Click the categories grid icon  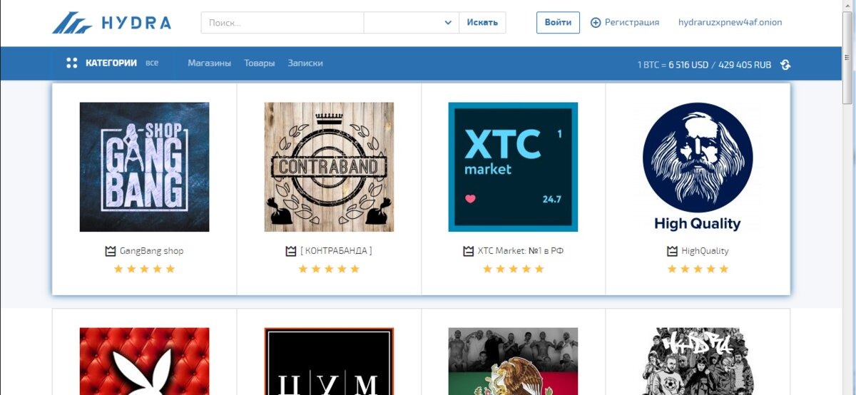[71, 63]
